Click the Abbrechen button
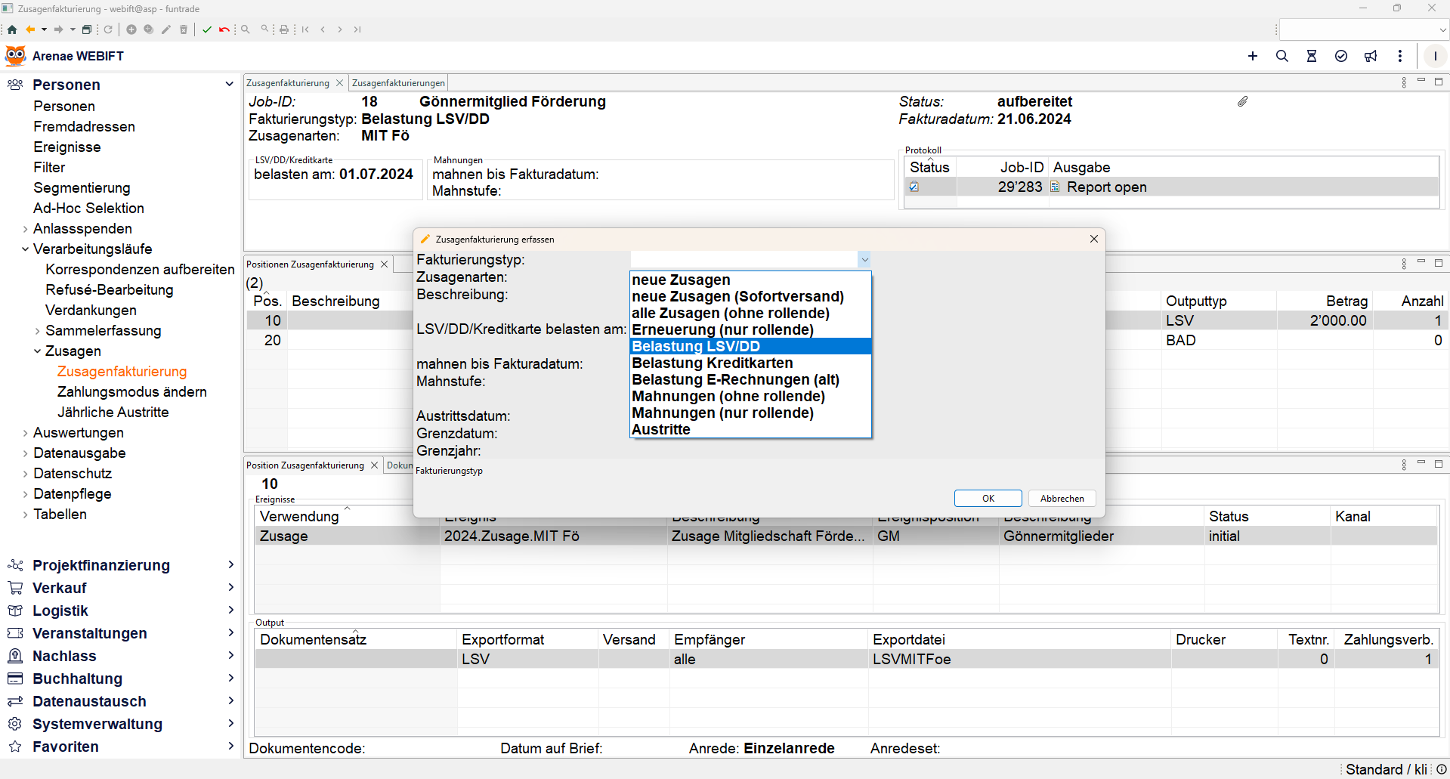This screenshot has height=779, width=1450. [1062, 499]
